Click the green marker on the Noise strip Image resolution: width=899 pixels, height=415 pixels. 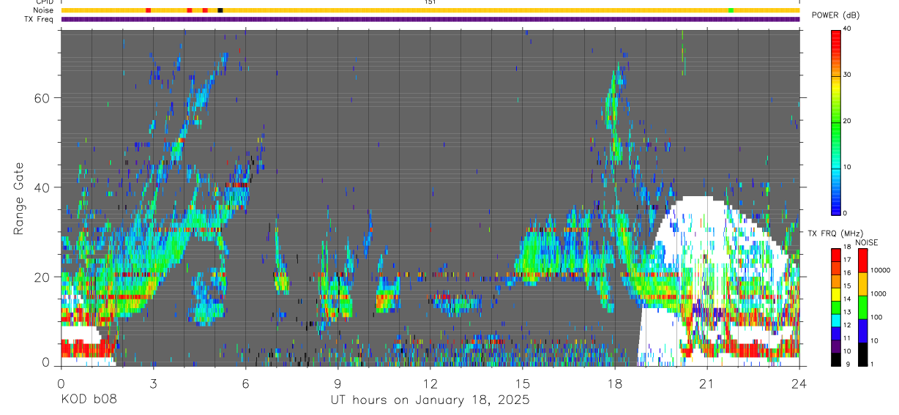(x=731, y=10)
